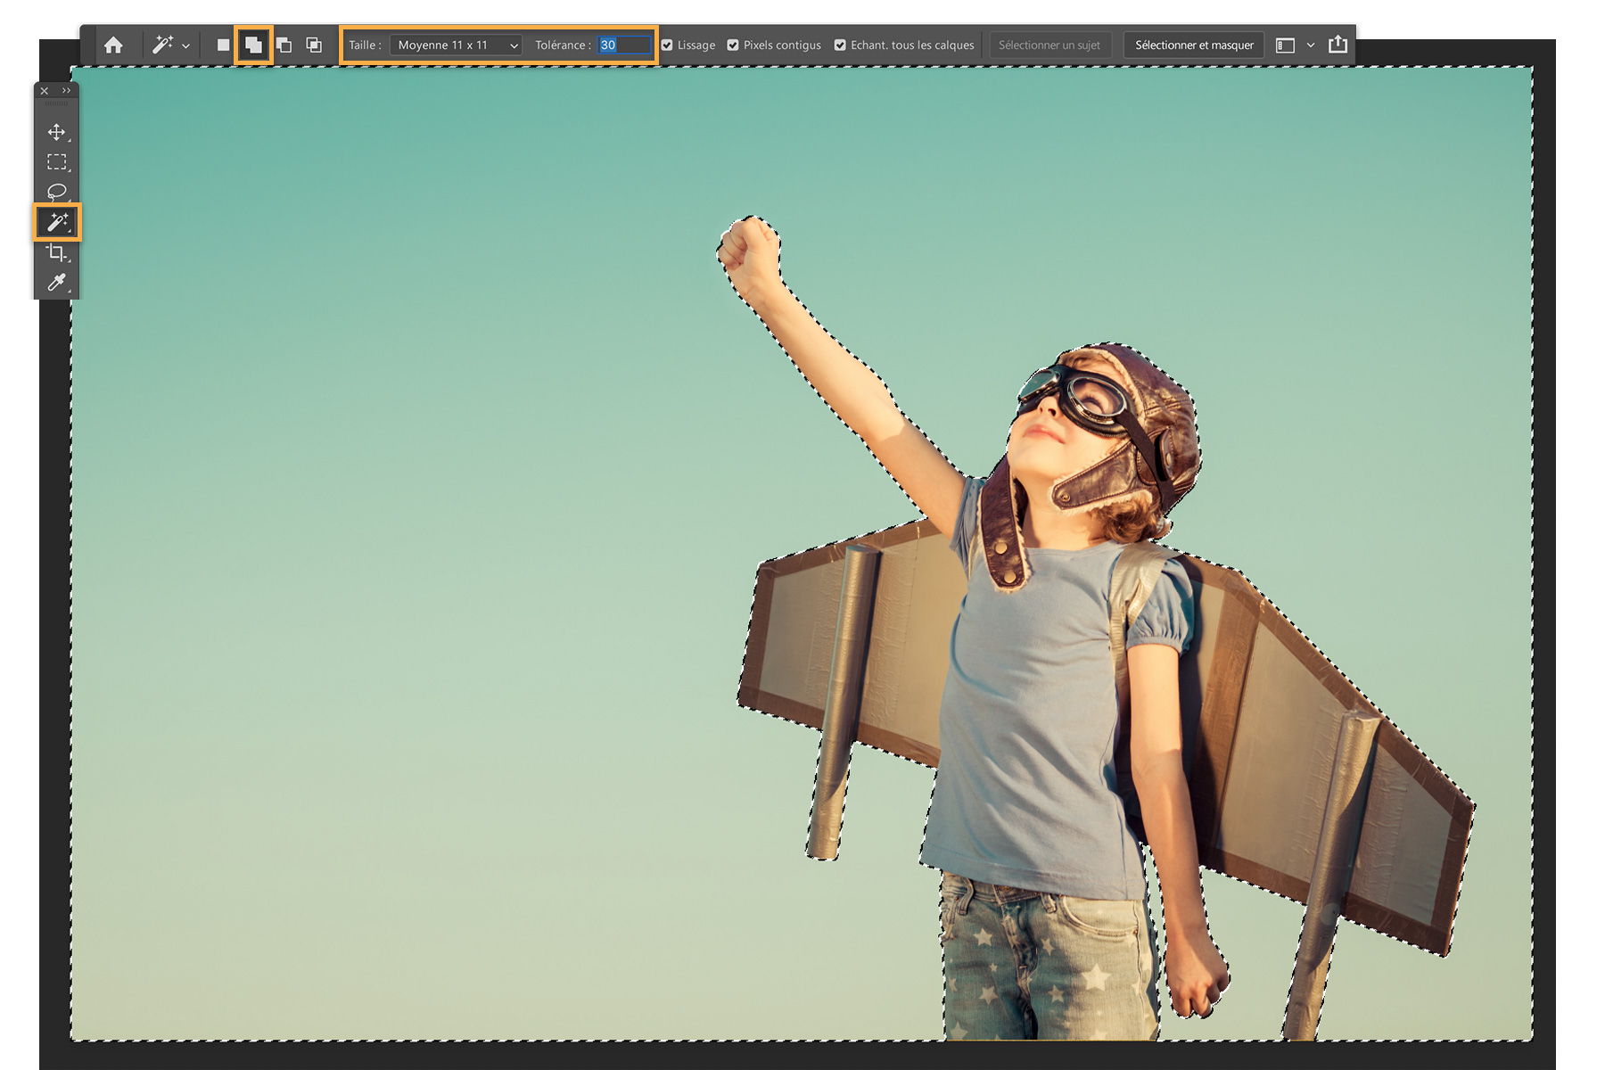
Task: Select the Eyedropper tool
Action: pyautogui.click(x=57, y=283)
